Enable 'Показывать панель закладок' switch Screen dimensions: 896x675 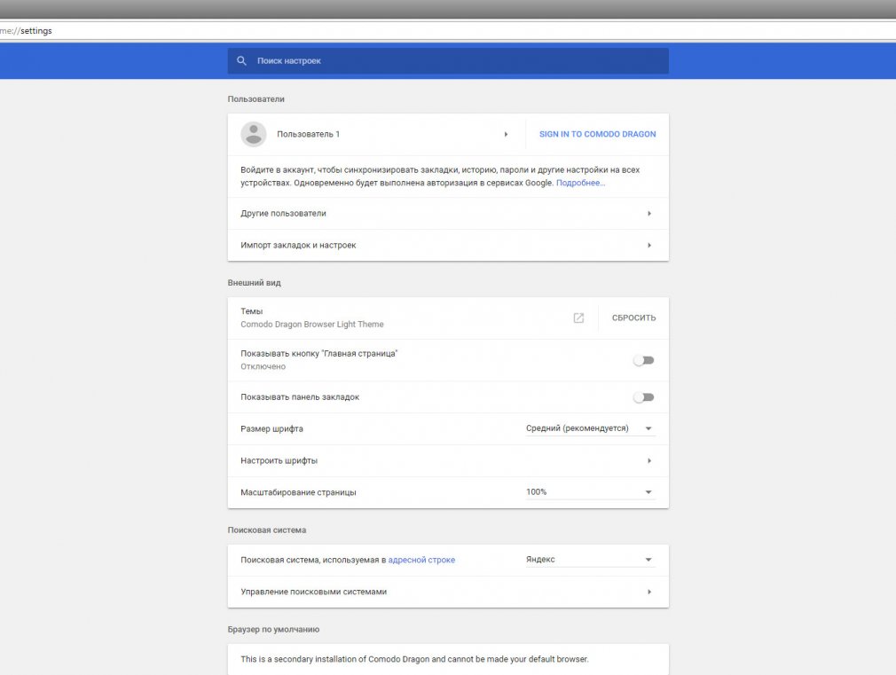click(x=643, y=397)
